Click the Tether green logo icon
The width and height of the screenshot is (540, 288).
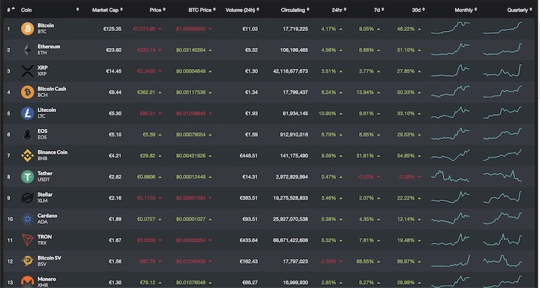[x=28, y=176]
